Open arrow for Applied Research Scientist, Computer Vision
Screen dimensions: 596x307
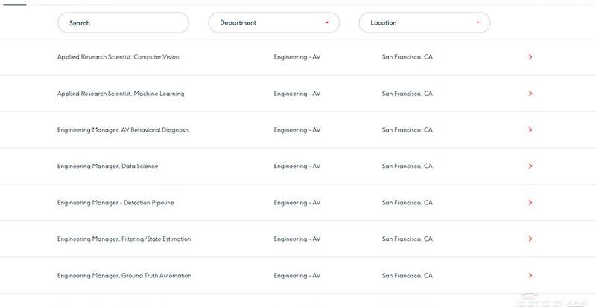[x=530, y=57]
